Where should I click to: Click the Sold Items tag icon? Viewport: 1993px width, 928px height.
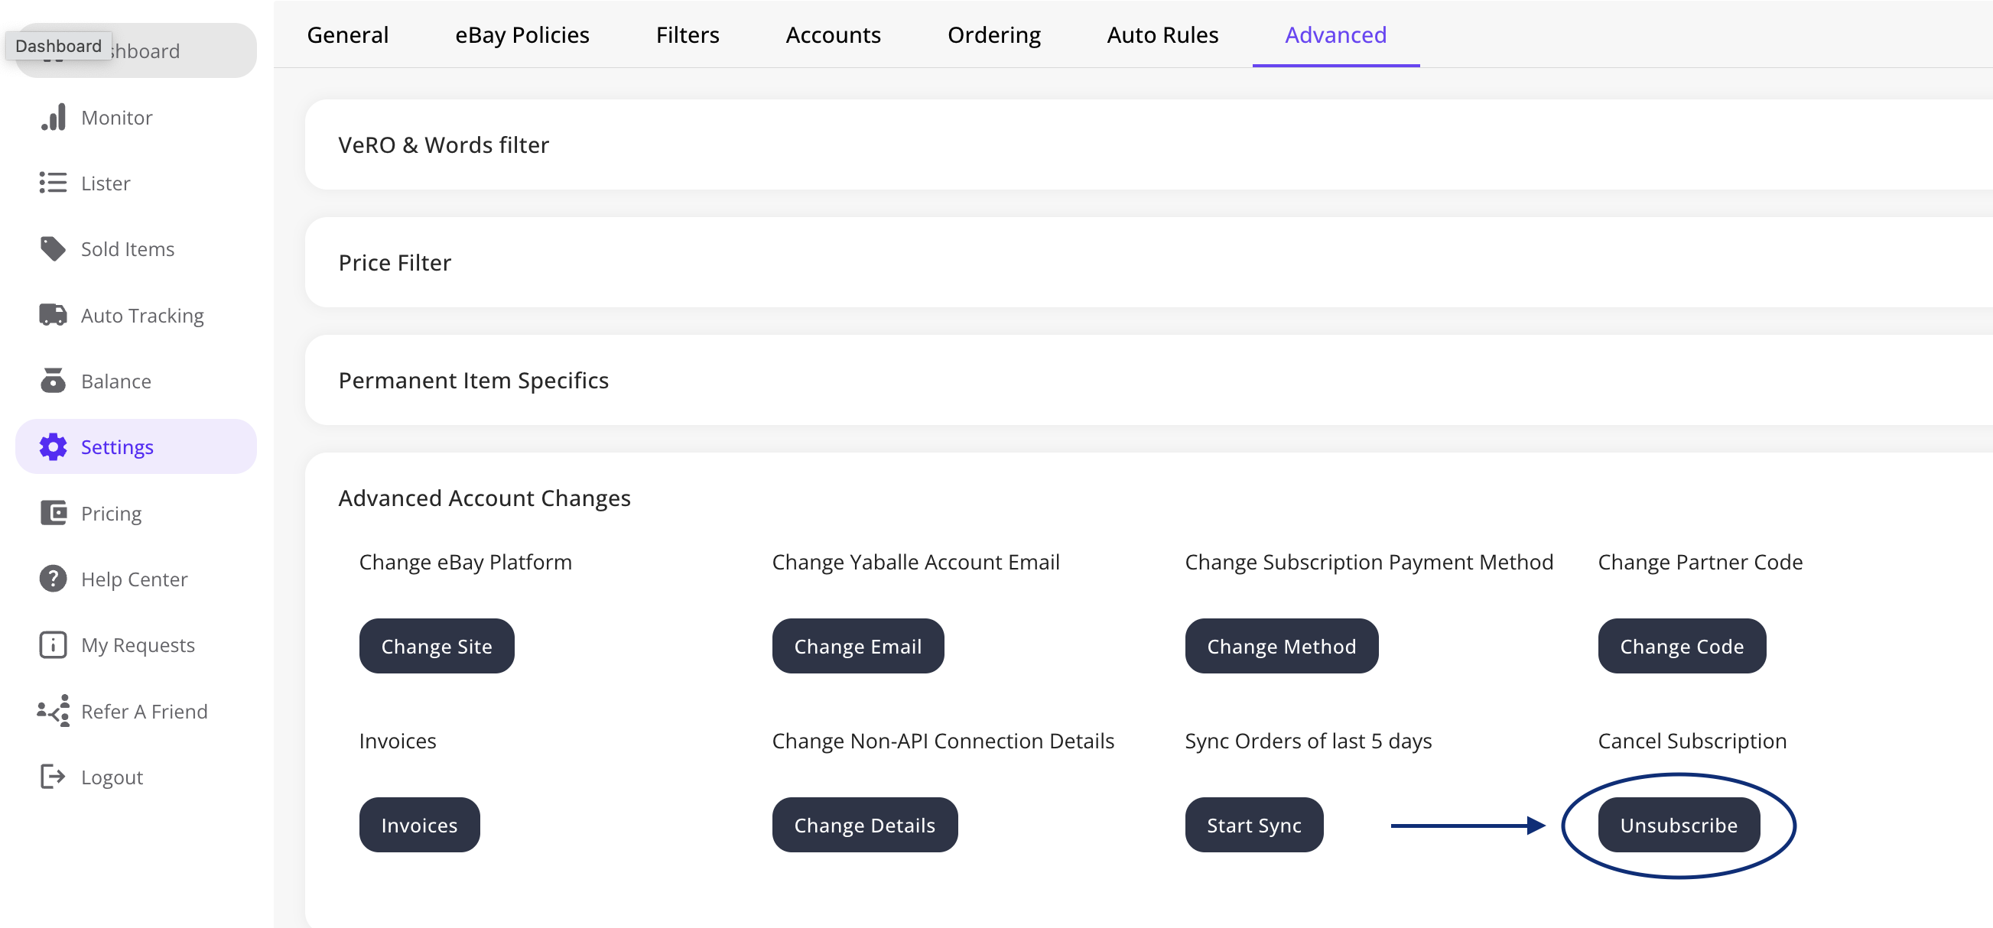click(x=53, y=249)
